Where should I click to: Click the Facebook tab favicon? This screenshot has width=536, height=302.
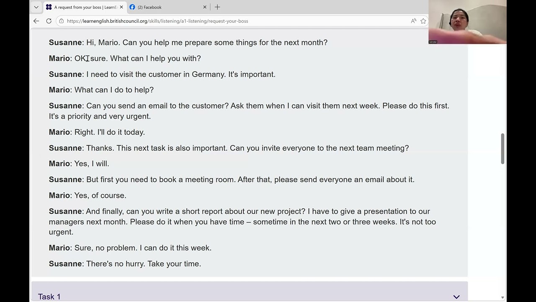pos(132,7)
